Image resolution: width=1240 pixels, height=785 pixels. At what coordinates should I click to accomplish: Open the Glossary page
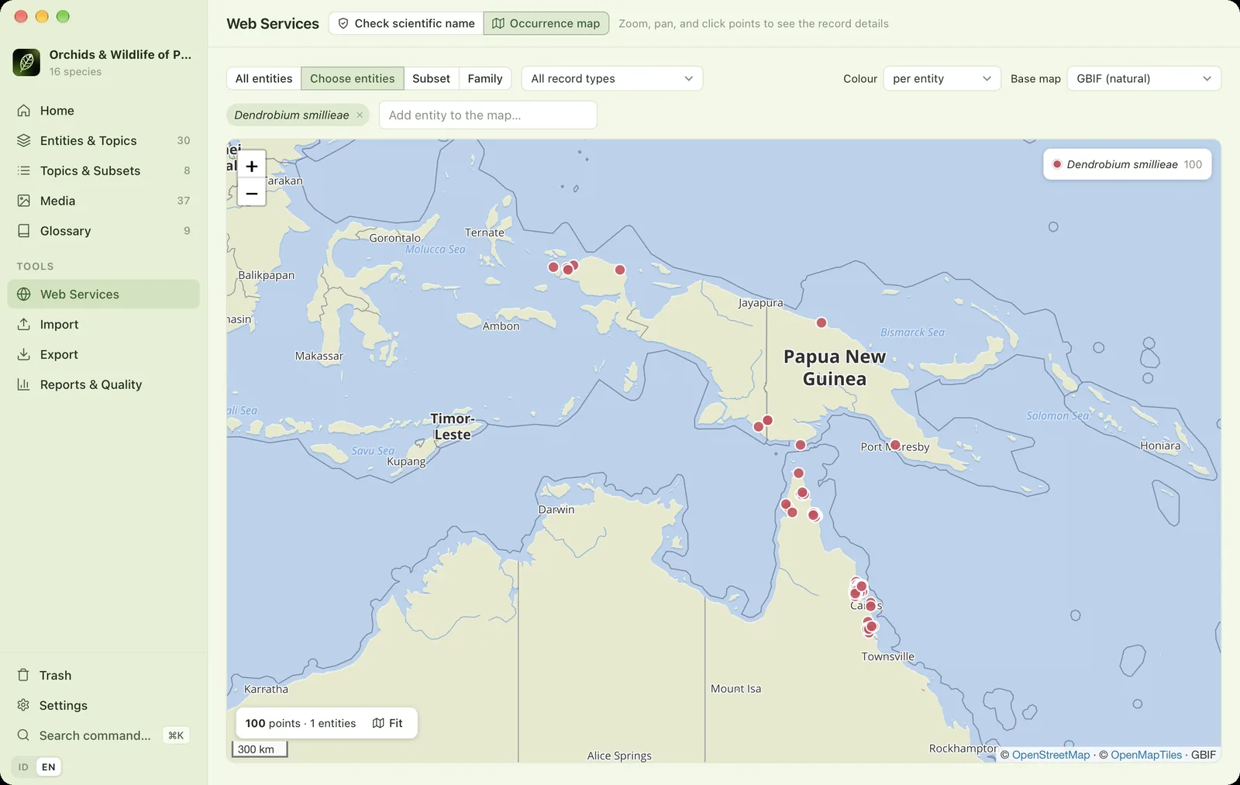click(x=104, y=231)
